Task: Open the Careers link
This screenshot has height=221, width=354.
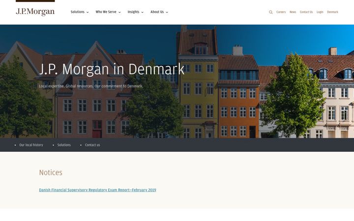Action: [x=281, y=12]
